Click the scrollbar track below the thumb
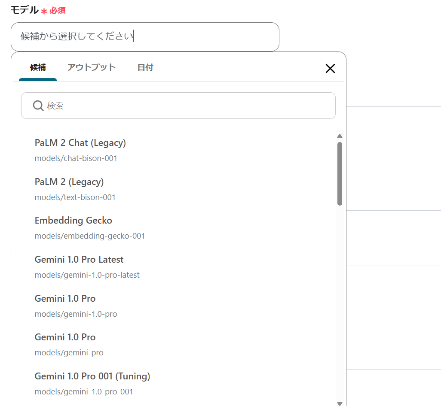This screenshot has height=406, width=441. tap(340, 300)
